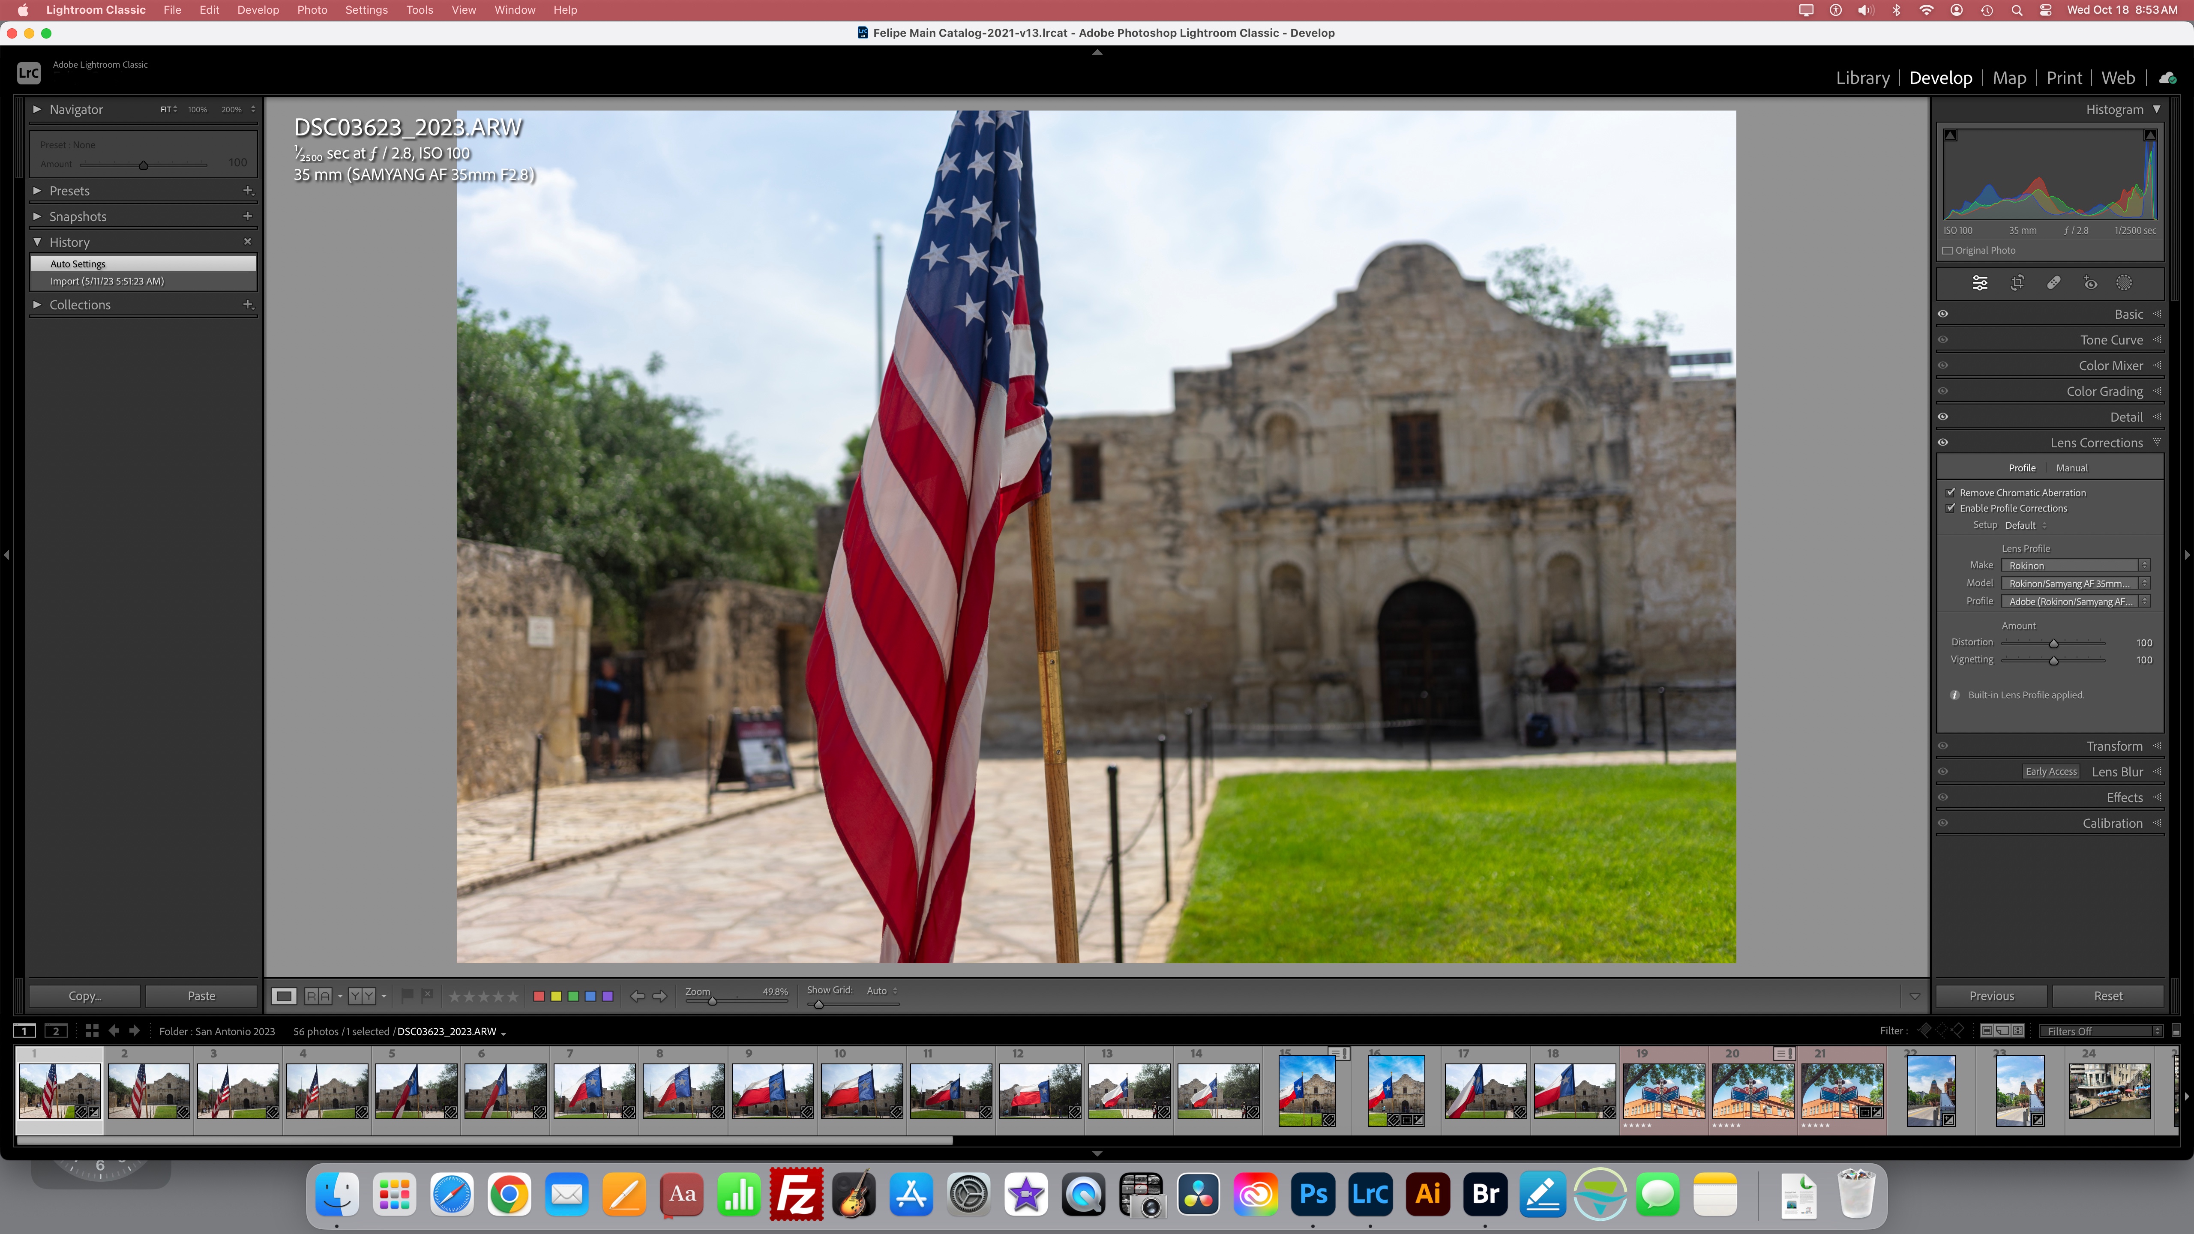Switch to the Library module
Screen dimensions: 2194x1234
click(x=1862, y=78)
